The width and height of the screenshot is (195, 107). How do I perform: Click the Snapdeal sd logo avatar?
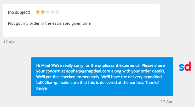(x=185, y=66)
